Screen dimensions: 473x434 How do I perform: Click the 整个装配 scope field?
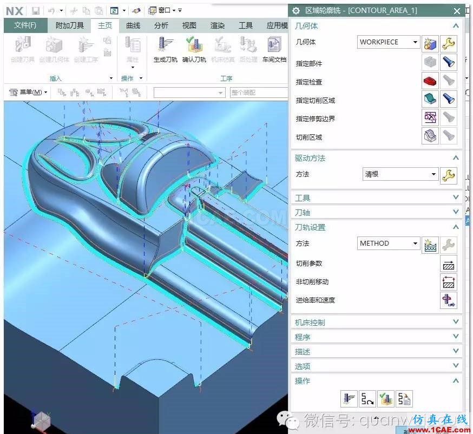(x=259, y=93)
